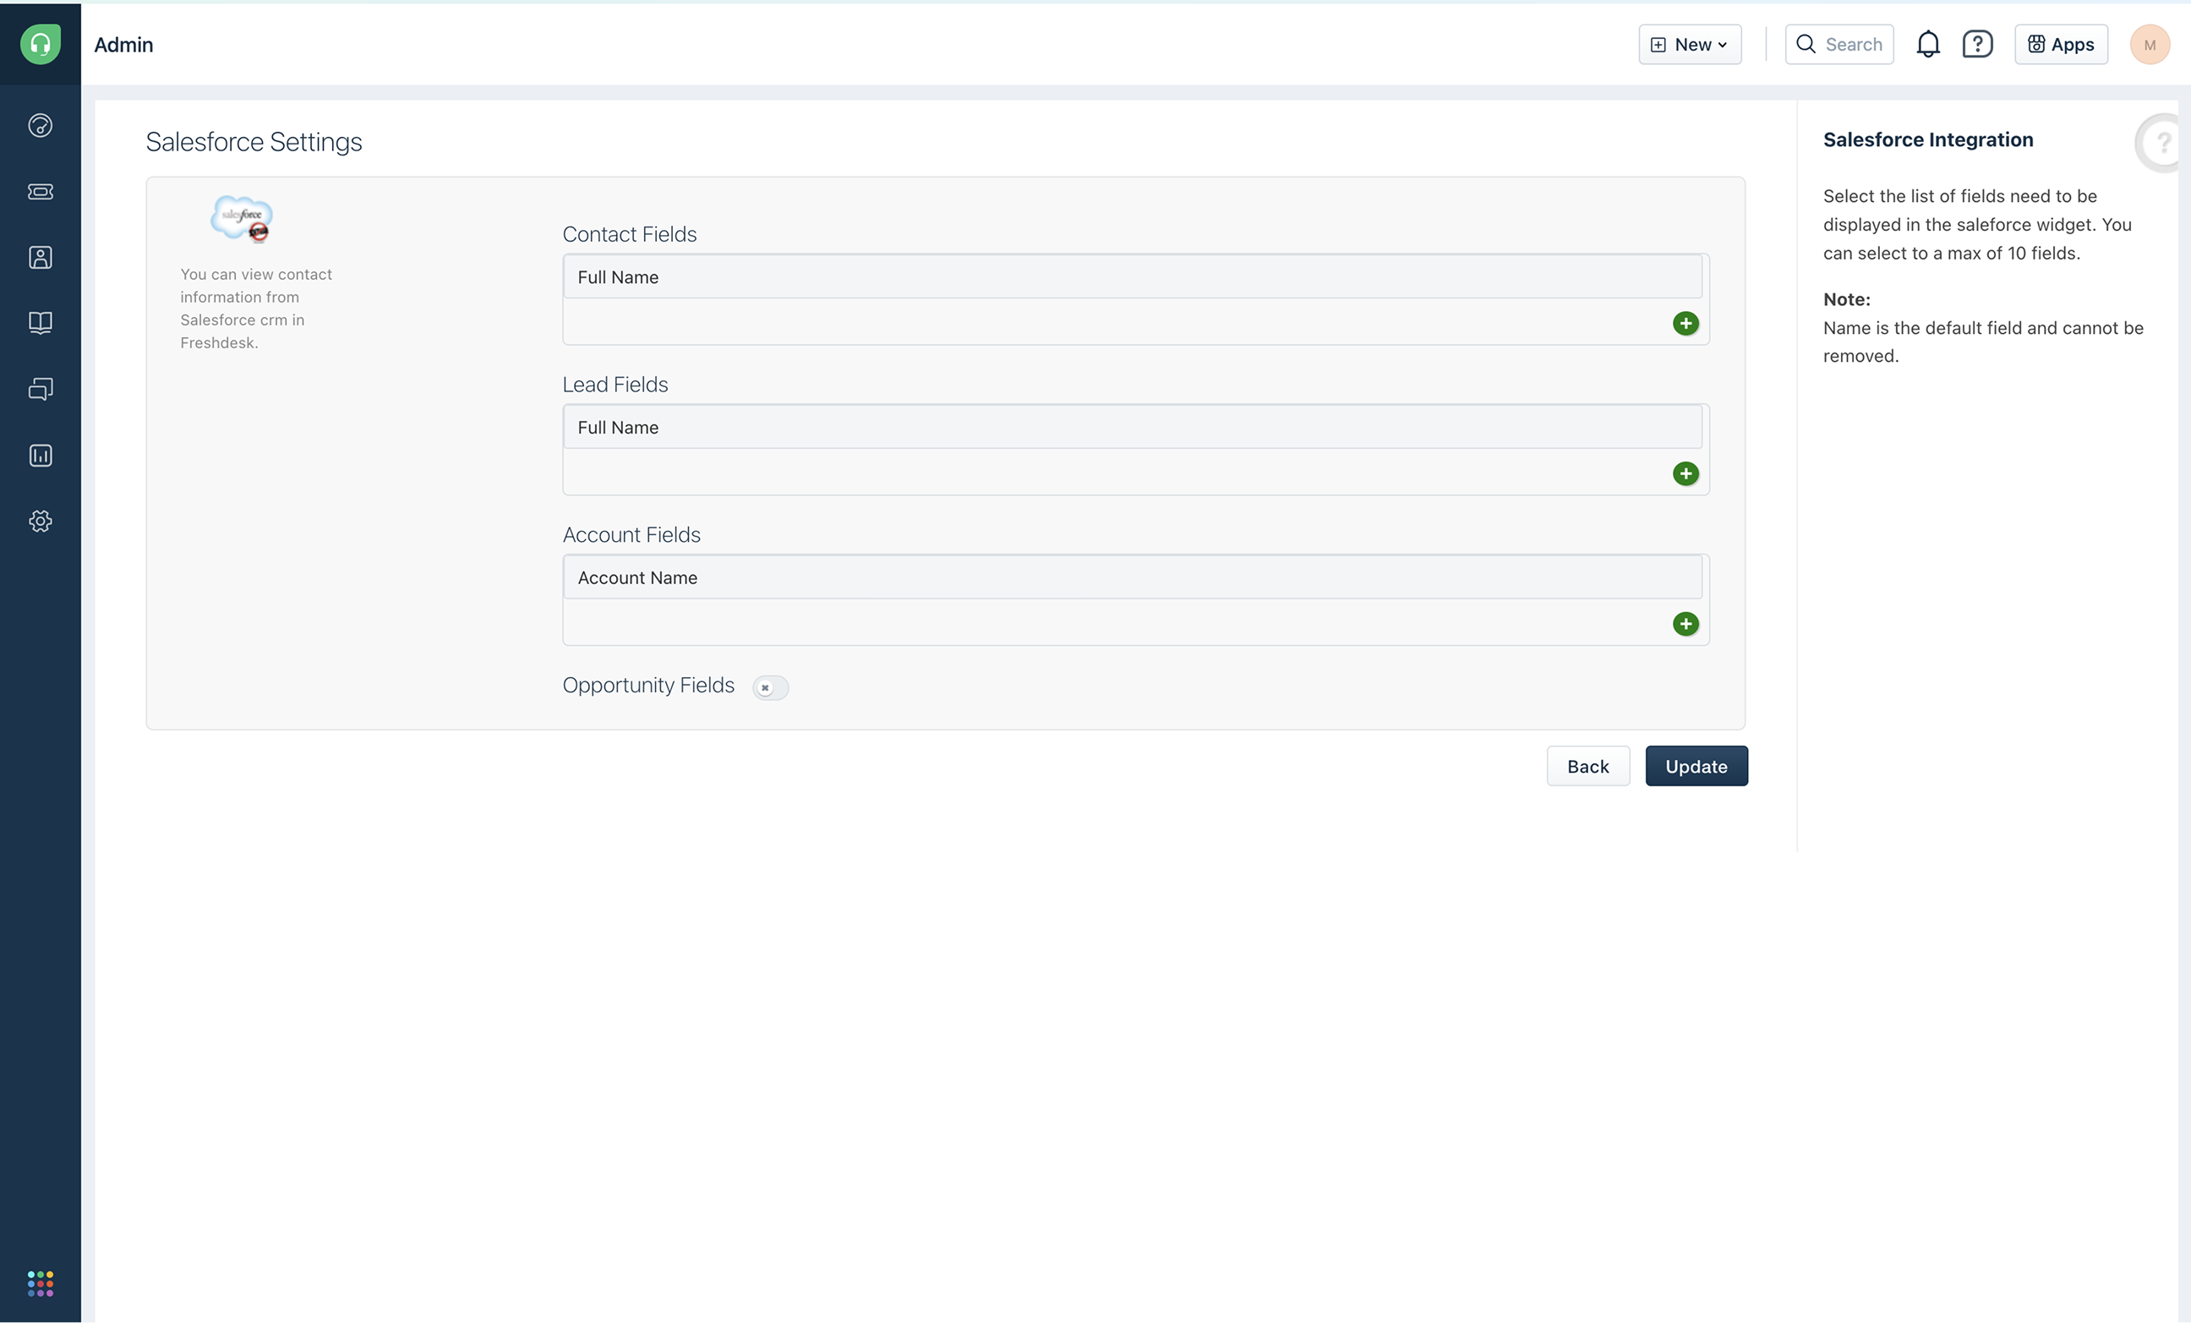The height and width of the screenshot is (1323, 2191).
Task: Click the Back button
Action: 1587,767
